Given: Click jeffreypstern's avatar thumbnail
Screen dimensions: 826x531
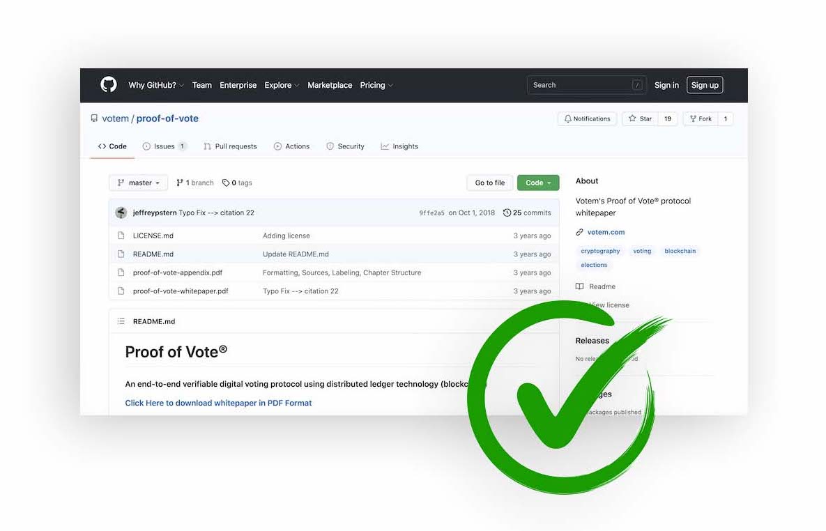Looking at the screenshot, I should point(121,213).
